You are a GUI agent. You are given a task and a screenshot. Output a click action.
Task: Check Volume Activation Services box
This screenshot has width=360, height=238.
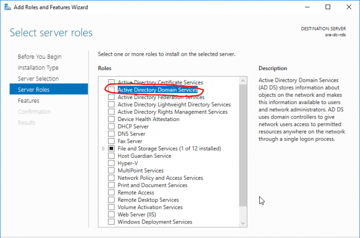click(x=112, y=207)
